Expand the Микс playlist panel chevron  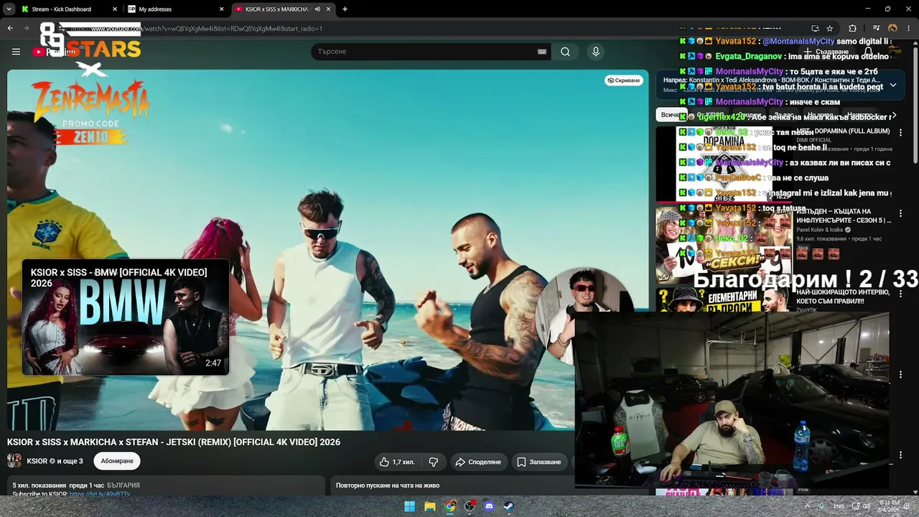pyautogui.click(x=893, y=85)
